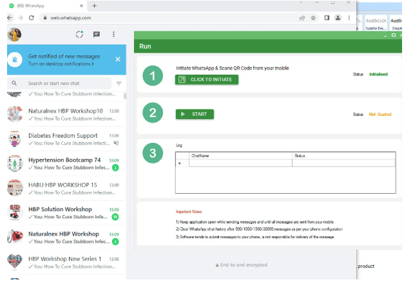Click HBP Solution Workshop unread count badge
Screen dimensions: 404x282
(115, 217)
